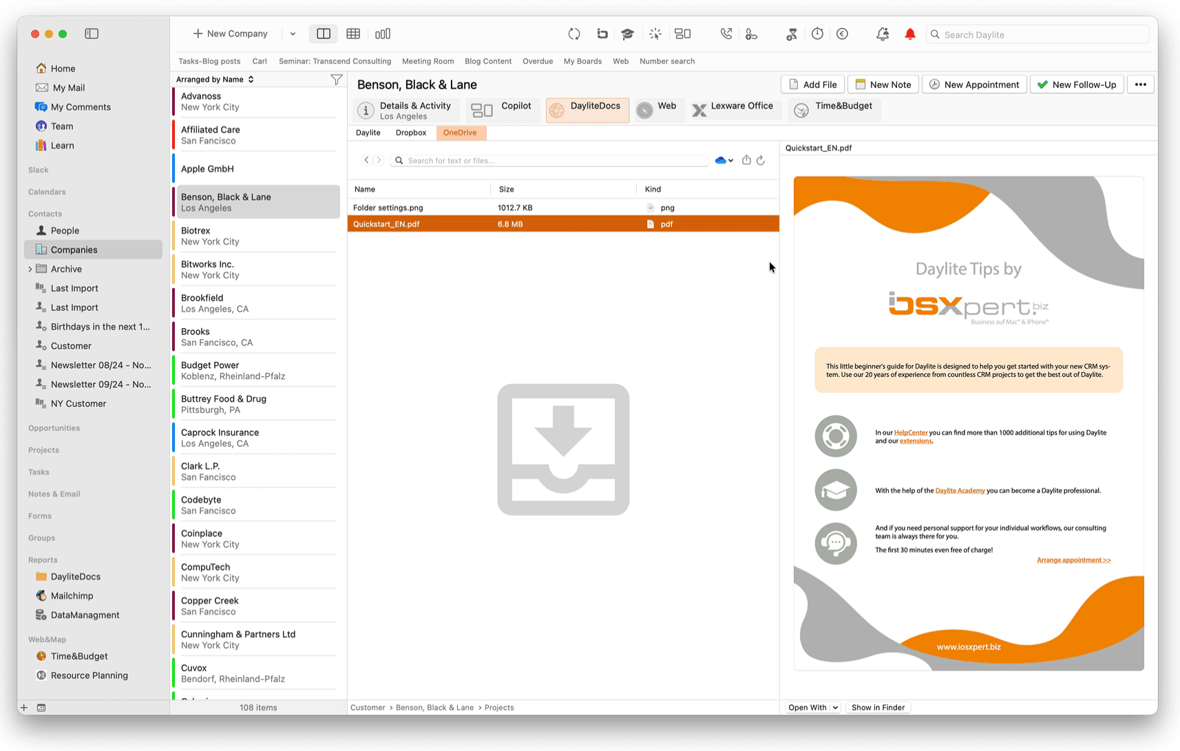The width and height of the screenshot is (1180, 751).
Task: Open the New Company dropdown arrow
Action: 293,34
